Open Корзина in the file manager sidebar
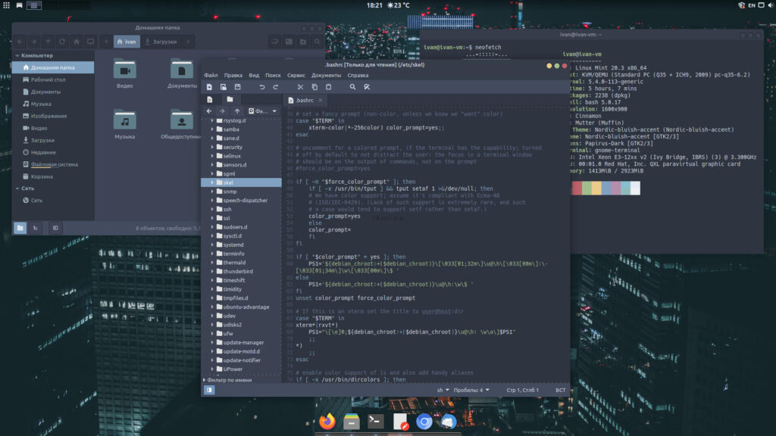The width and height of the screenshot is (776, 436). point(42,176)
